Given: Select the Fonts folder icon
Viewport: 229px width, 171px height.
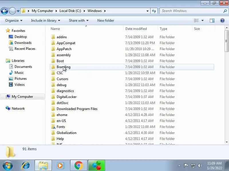Looking at the screenshot, I should pyautogui.click(x=53, y=127).
